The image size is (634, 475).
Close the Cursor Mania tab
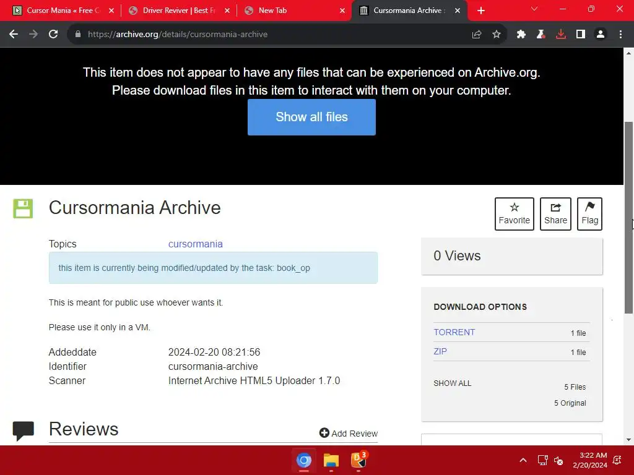pyautogui.click(x=111, y=11)
